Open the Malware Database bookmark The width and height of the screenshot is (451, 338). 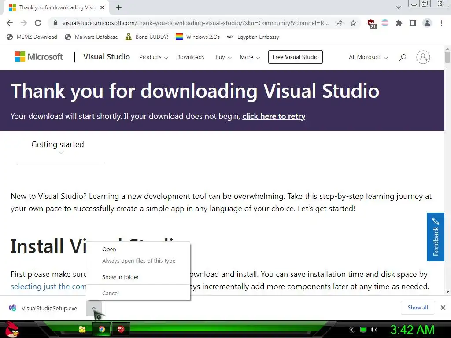(x=91, y=37)
